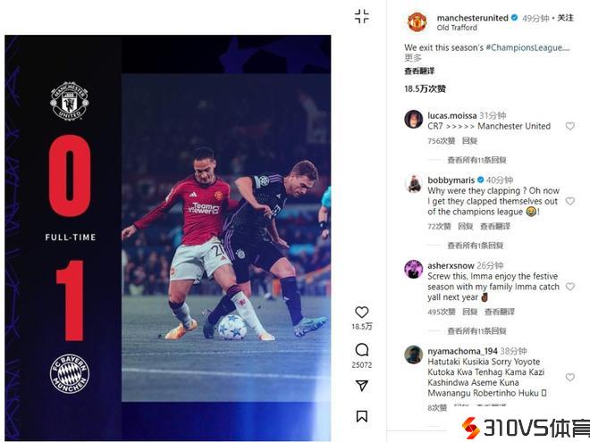Like lucas.moissa's CR7 comment
This screenshot has width=590, height=442.
[x=569, y=126]
